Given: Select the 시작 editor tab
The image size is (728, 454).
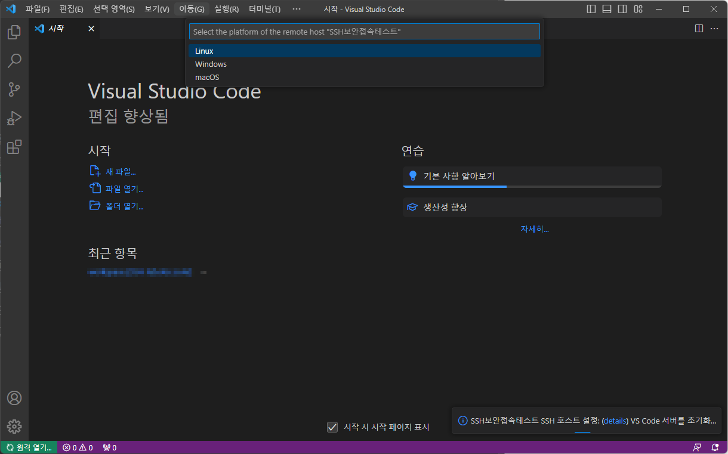Looking at the screenshot, I should [x=64, y=29].
